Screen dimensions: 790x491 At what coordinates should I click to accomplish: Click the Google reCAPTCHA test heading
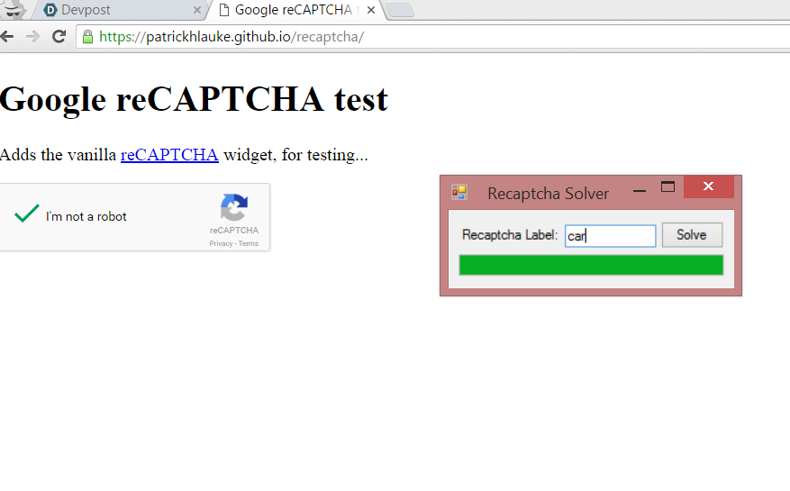click(194, 99)
